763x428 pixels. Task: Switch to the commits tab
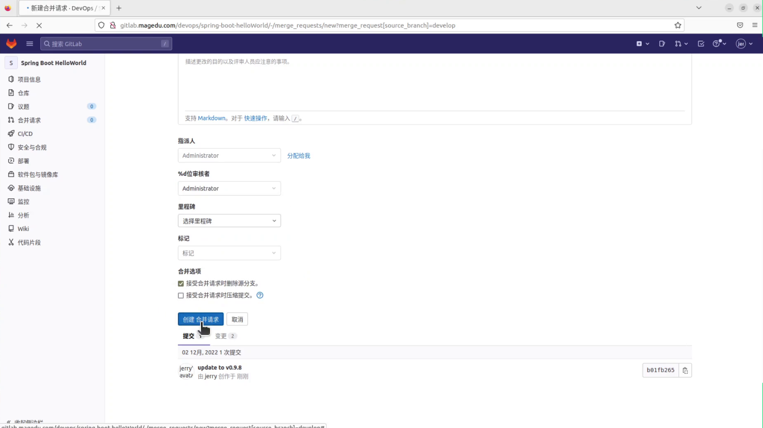(x=193, y=336)
